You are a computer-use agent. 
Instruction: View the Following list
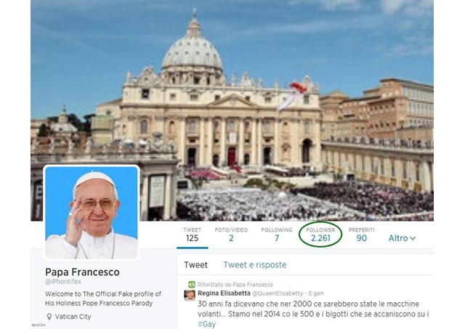pyautogui.click(x=277, y=235)
